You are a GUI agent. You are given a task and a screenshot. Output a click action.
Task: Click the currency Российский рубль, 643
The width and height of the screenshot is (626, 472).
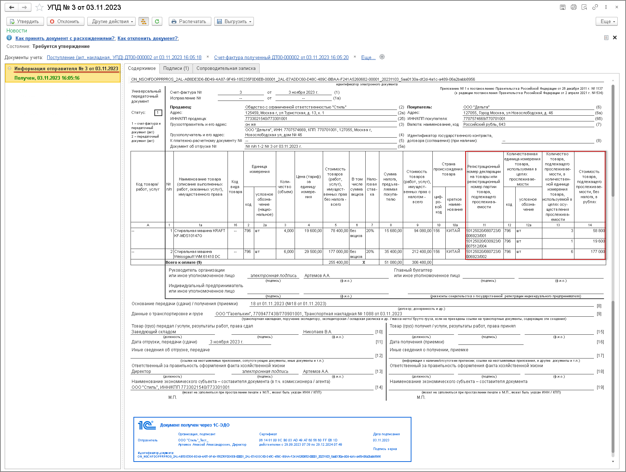click(528, 124)
